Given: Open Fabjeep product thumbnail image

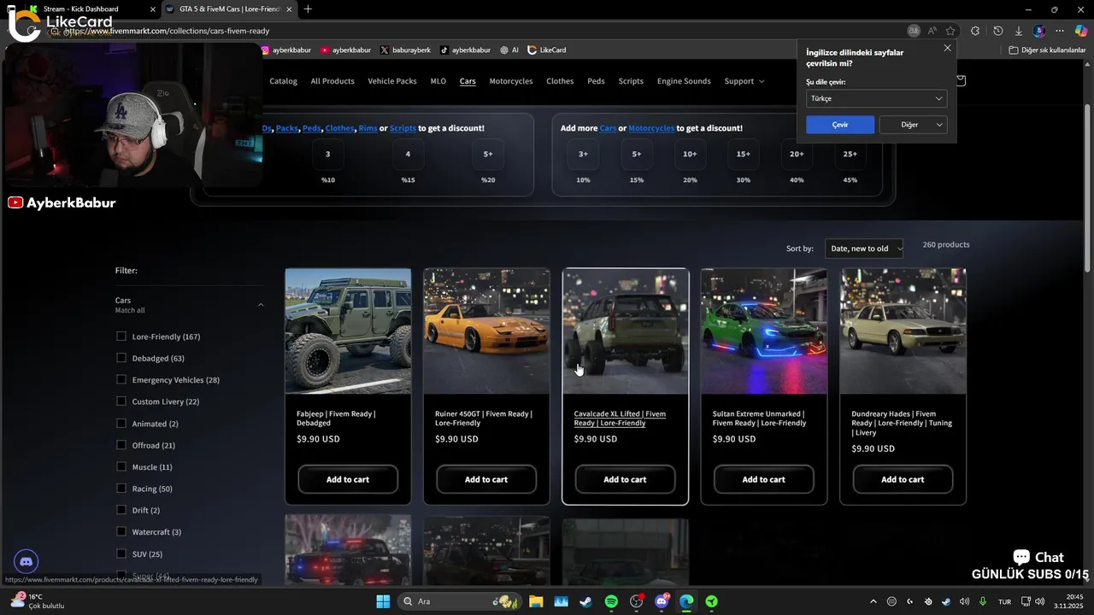Looking at the screenshot, I should point(348,331).
